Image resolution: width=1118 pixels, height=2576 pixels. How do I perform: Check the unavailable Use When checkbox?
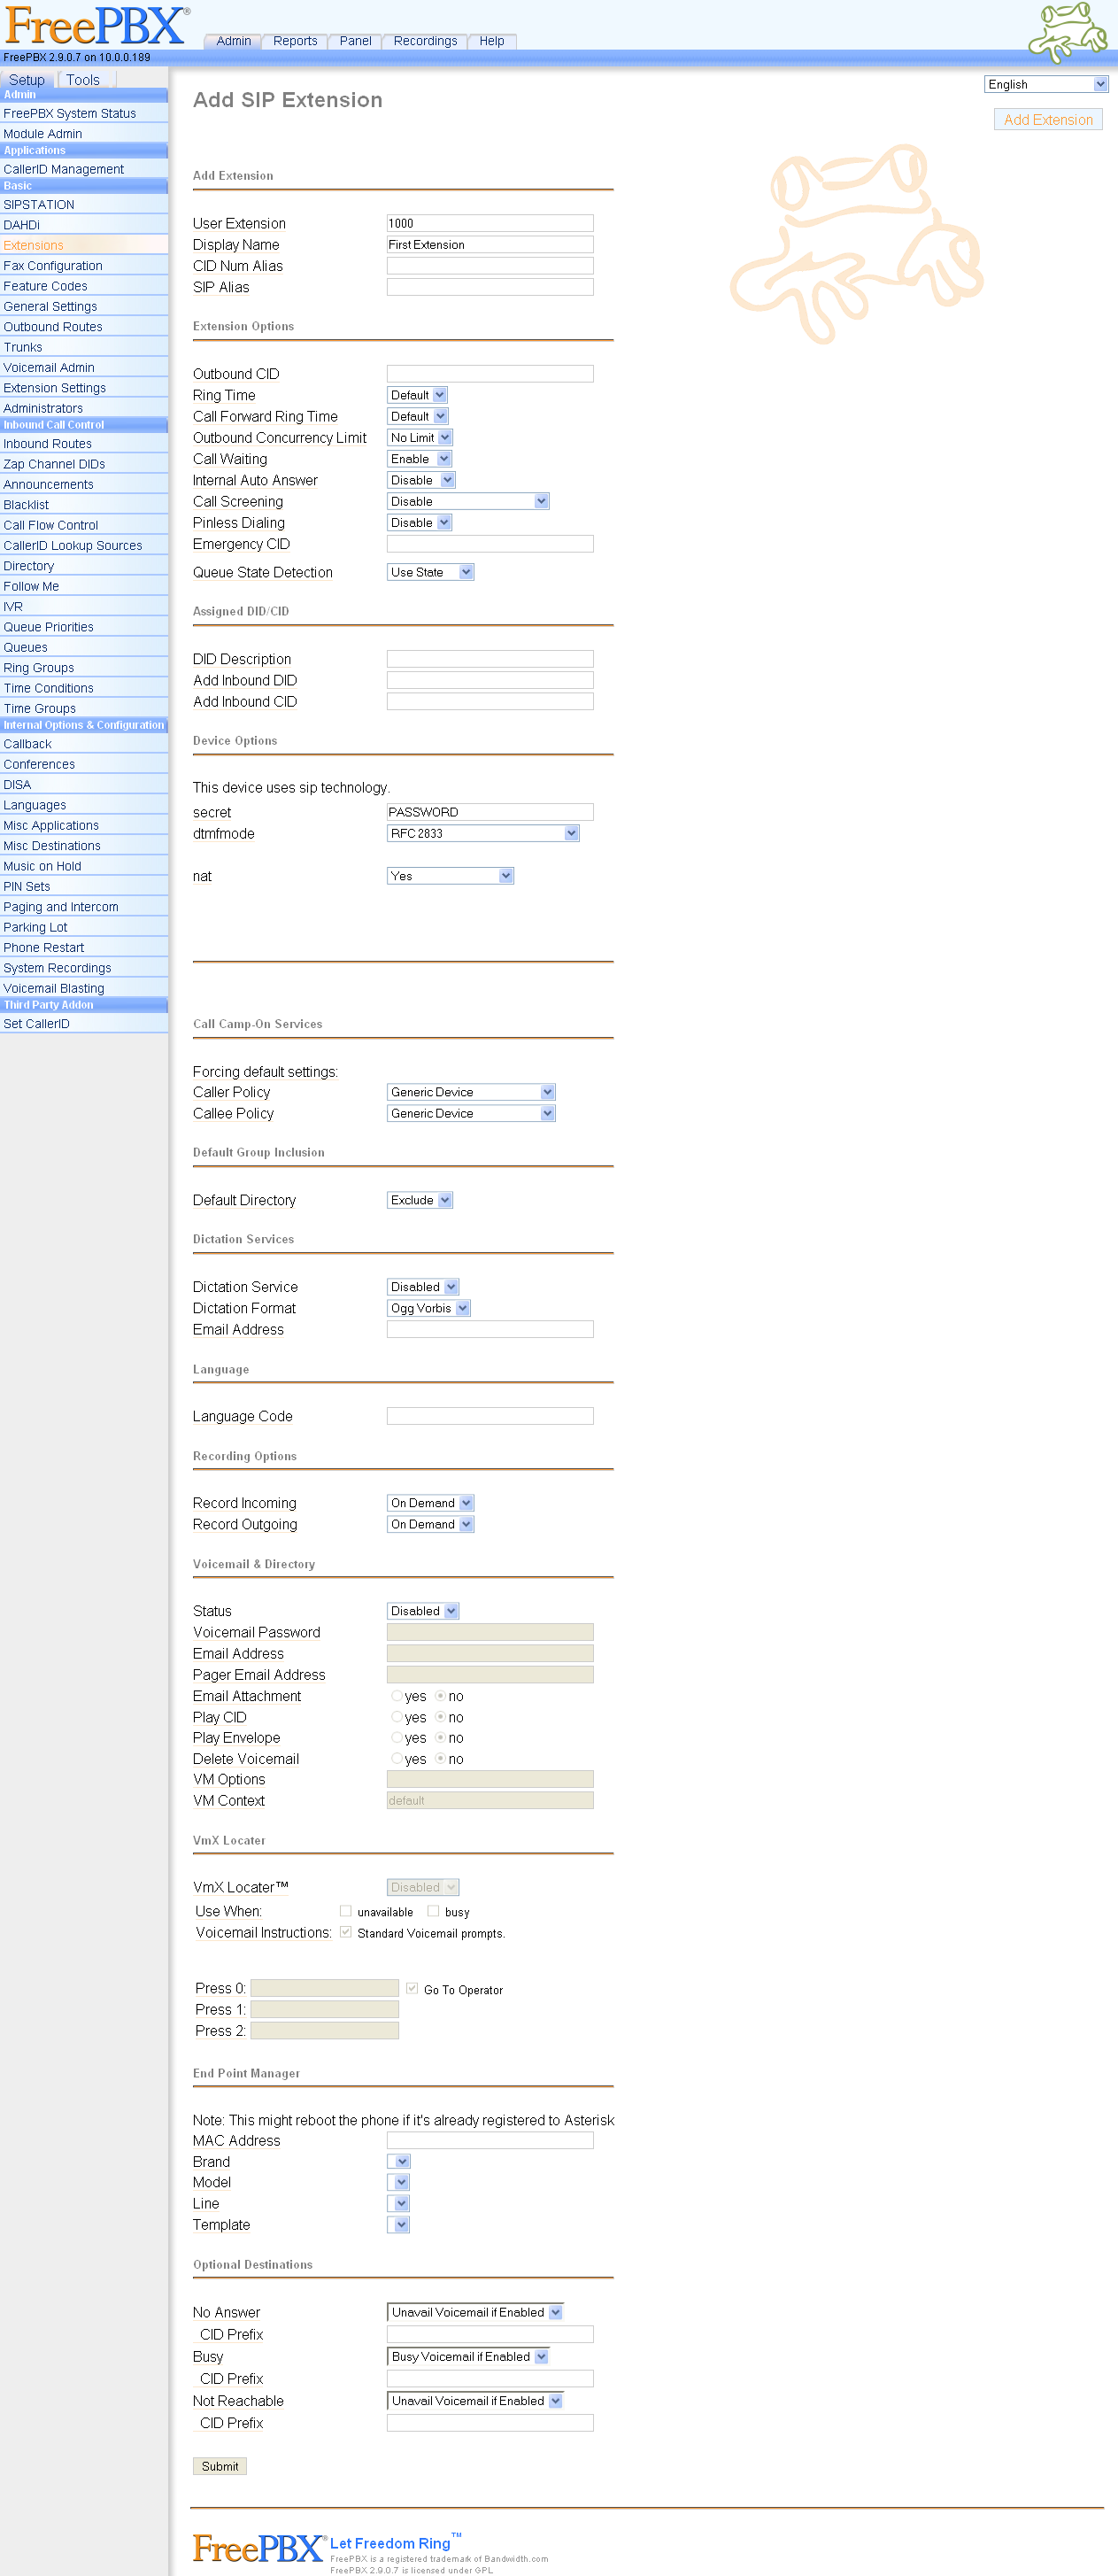[x=346, y=1911]
